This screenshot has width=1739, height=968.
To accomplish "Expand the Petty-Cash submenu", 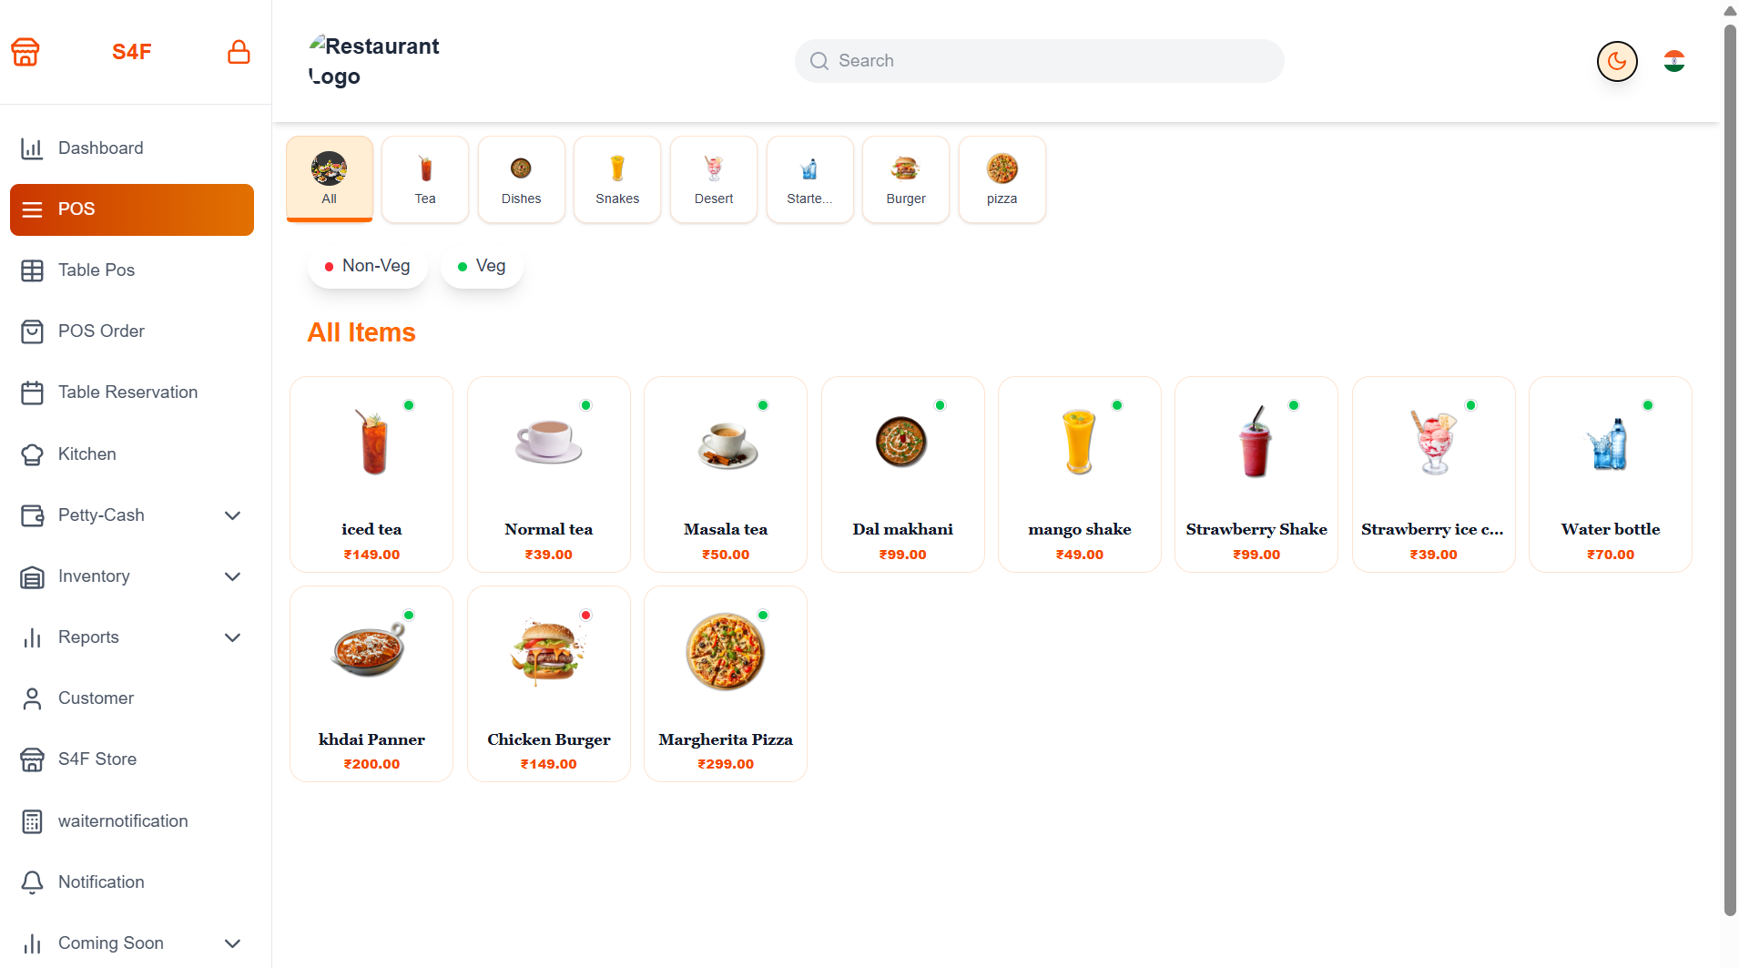I will point(232,515).
